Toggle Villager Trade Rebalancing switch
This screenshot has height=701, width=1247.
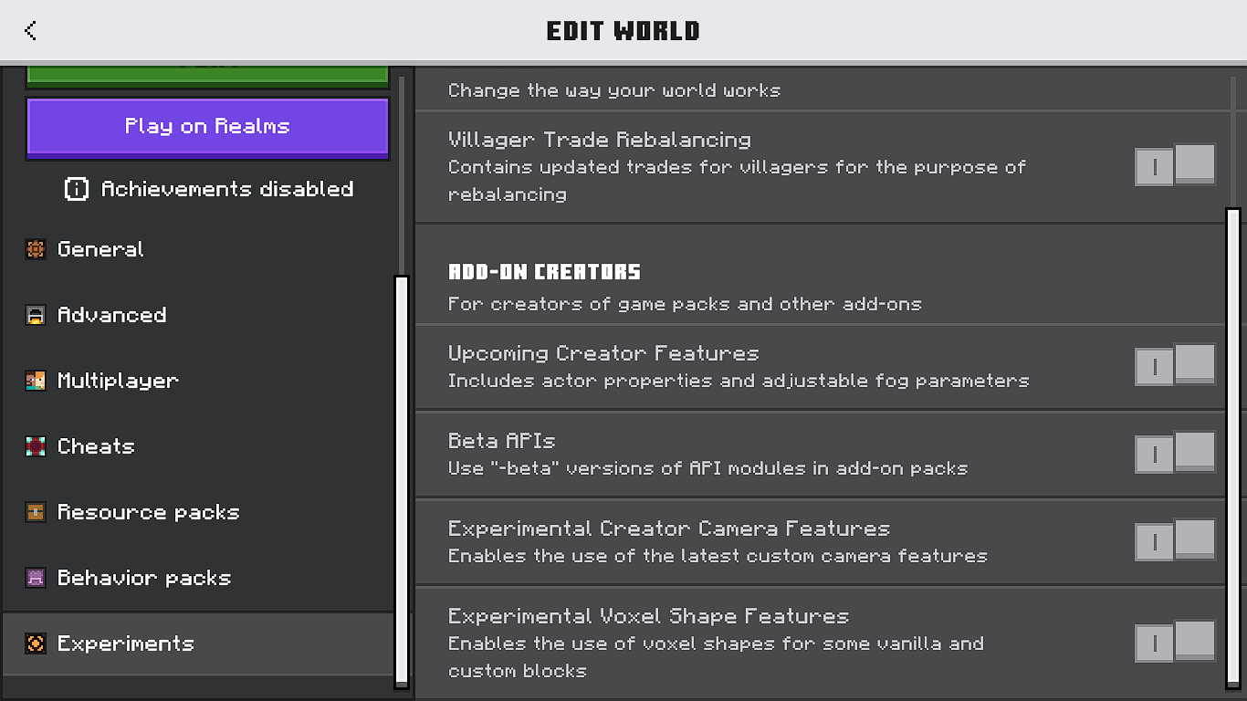tap(1175, 165)
